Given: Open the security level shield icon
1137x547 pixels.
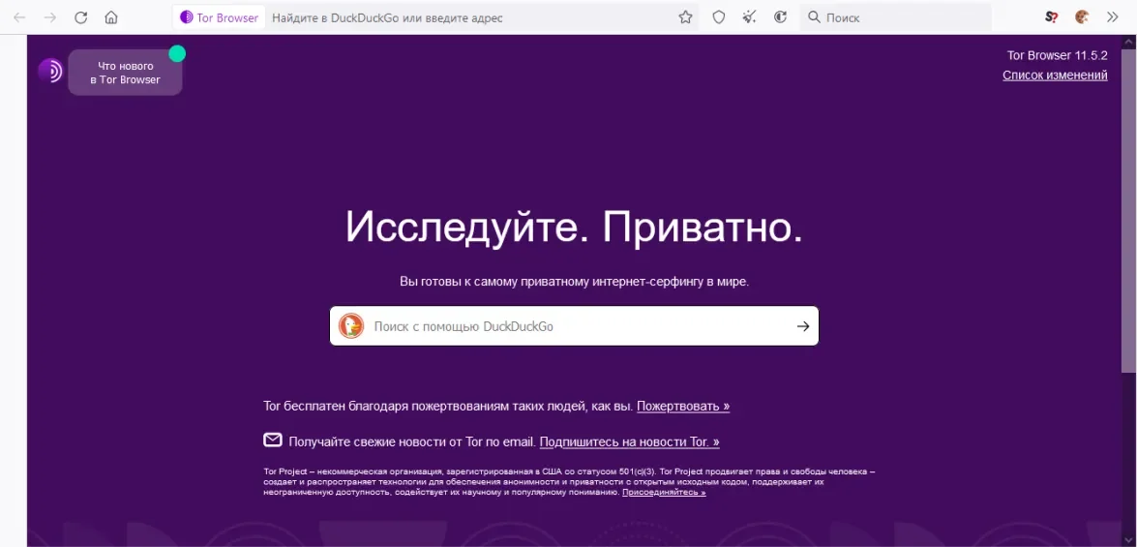Looking at the screenshot, I should point(719,17).
